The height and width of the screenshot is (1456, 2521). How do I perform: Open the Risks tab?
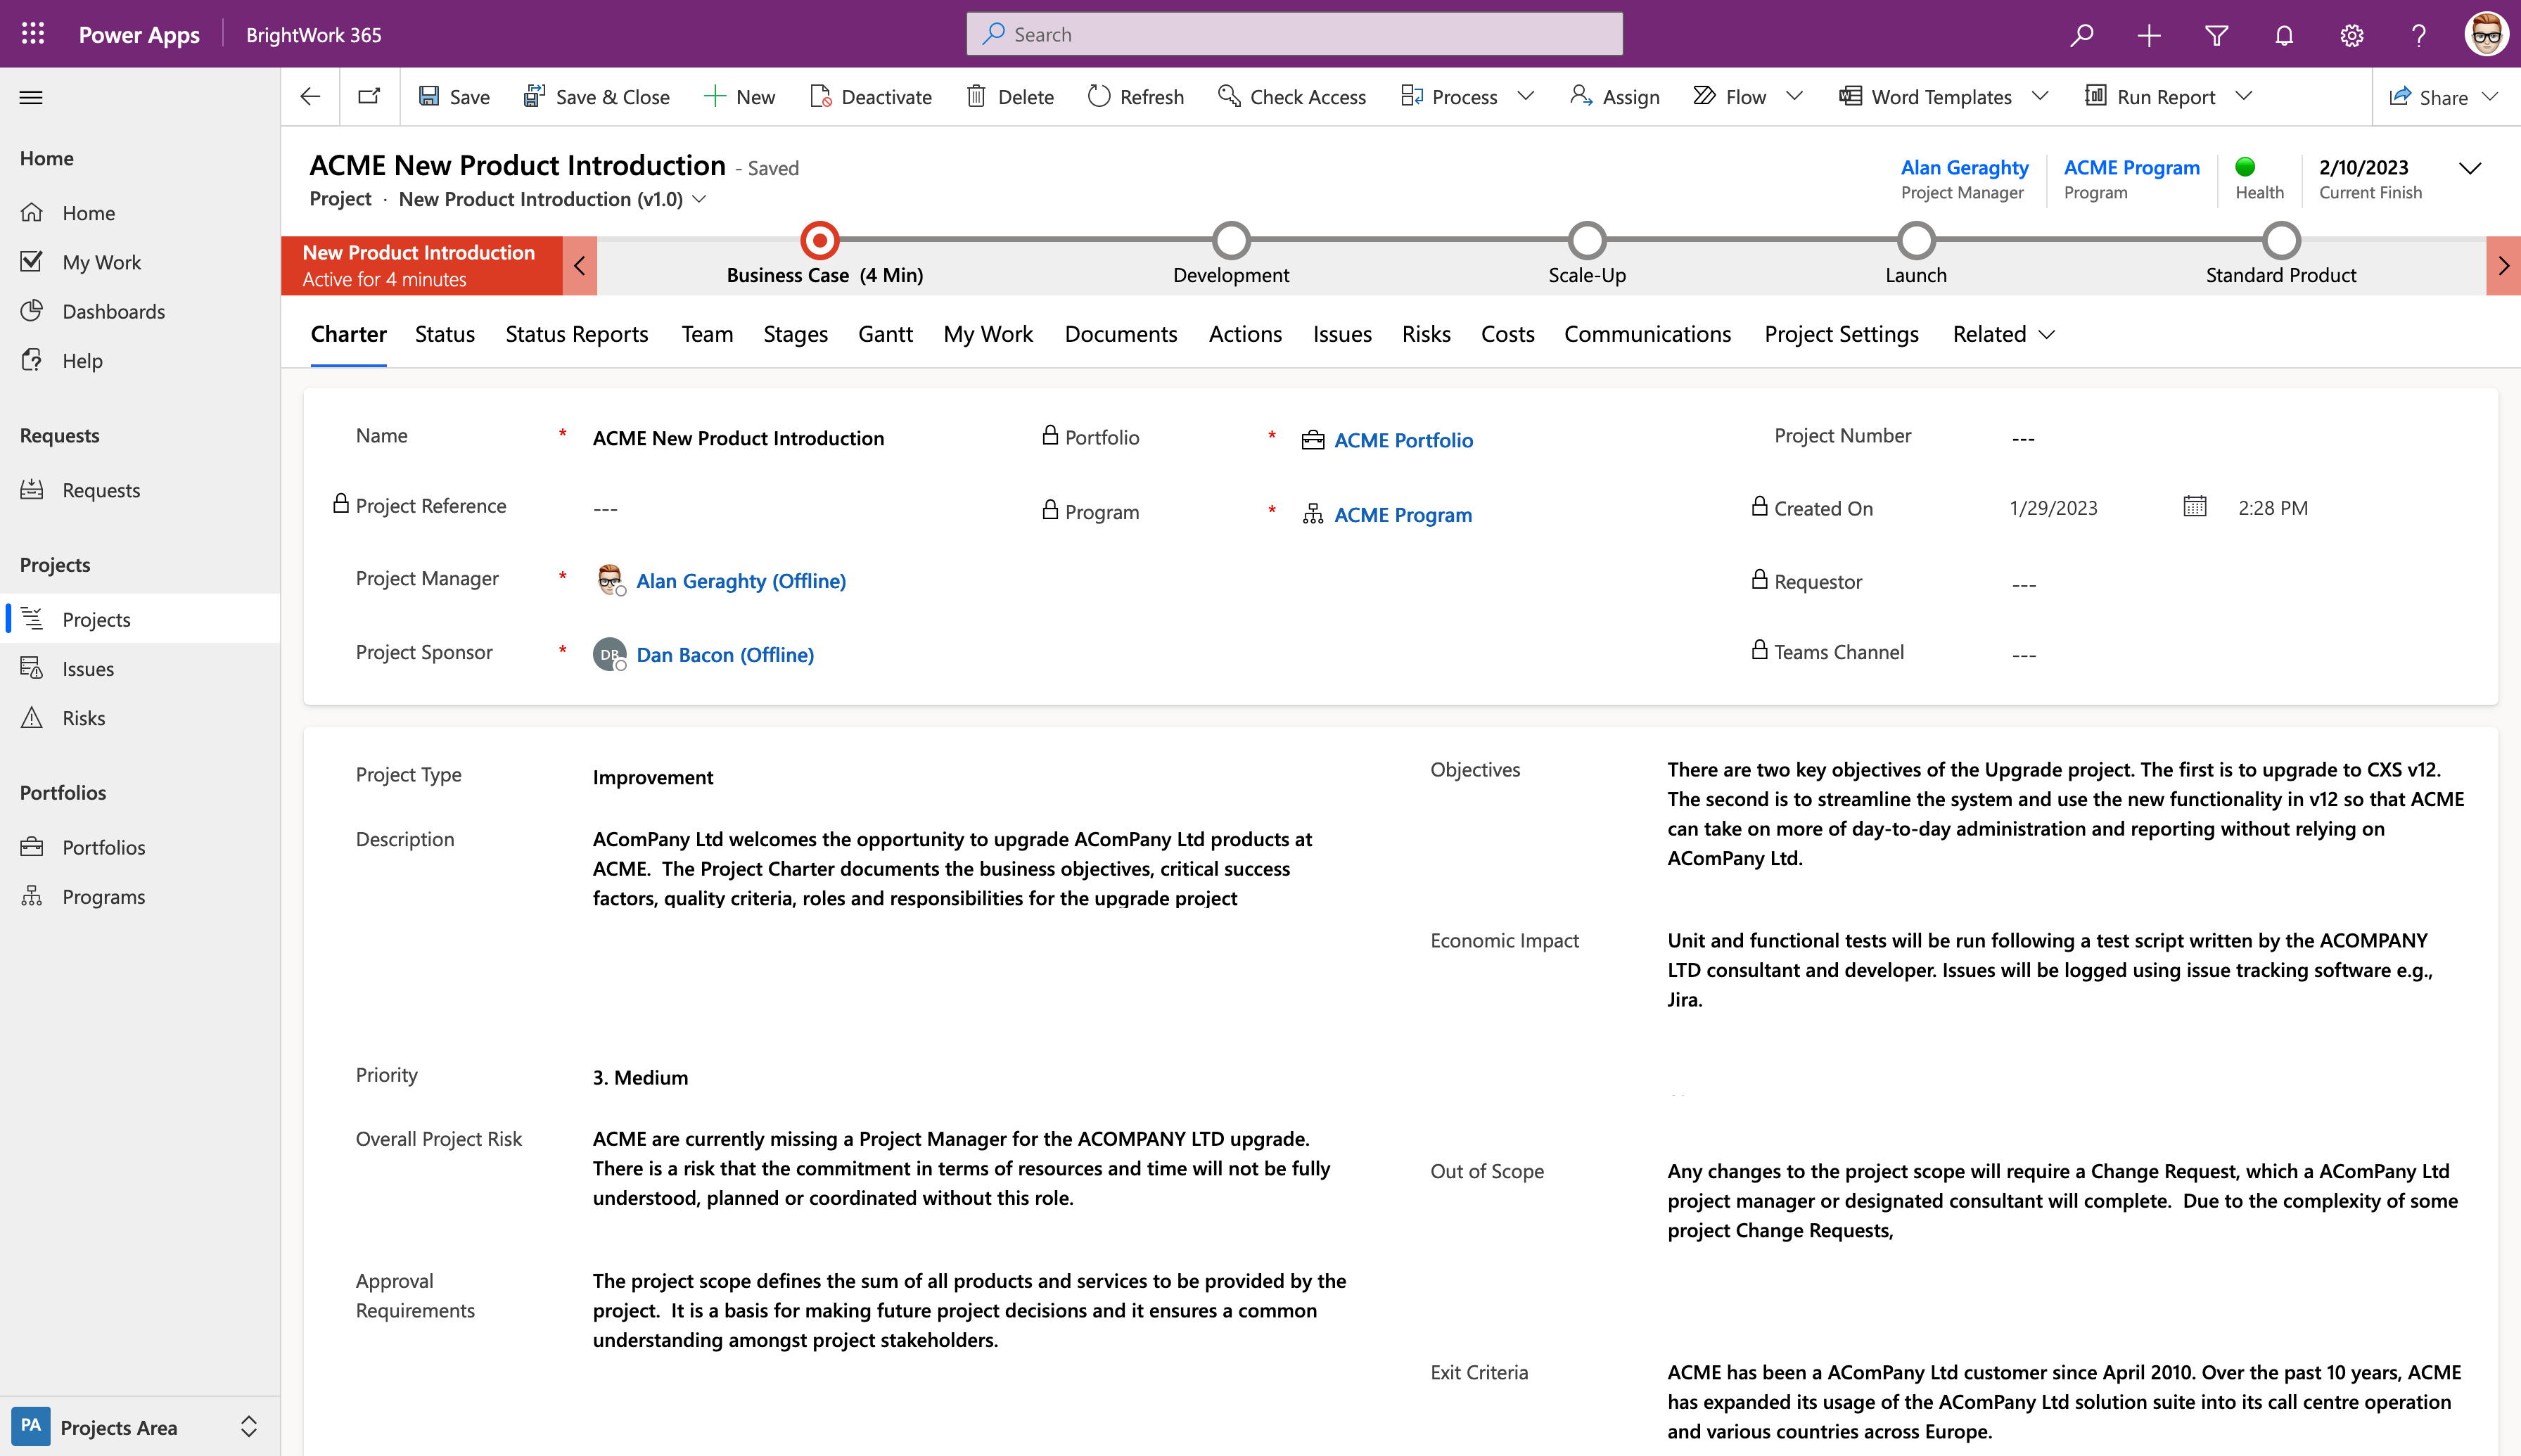click(1426, 334)
